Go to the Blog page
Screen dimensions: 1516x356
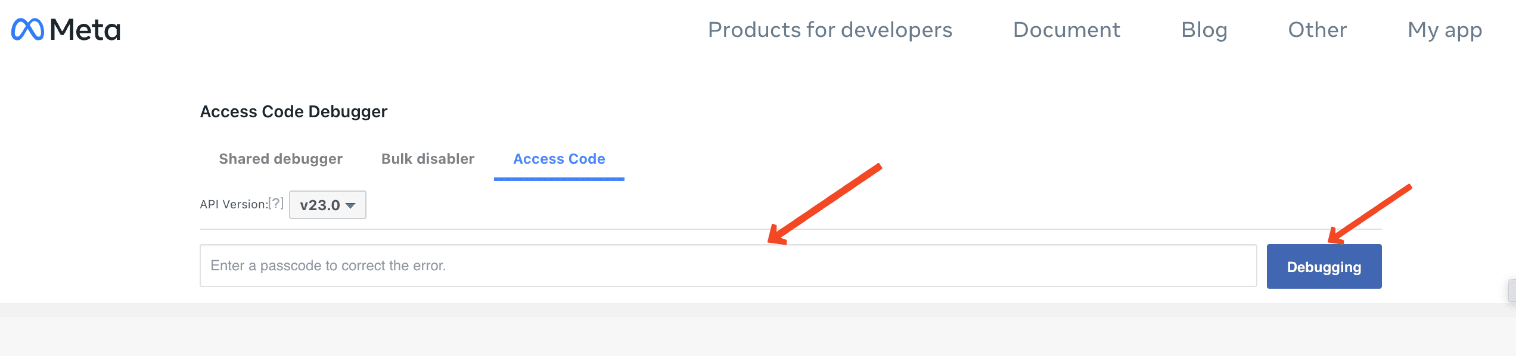tap(1204, 30)
